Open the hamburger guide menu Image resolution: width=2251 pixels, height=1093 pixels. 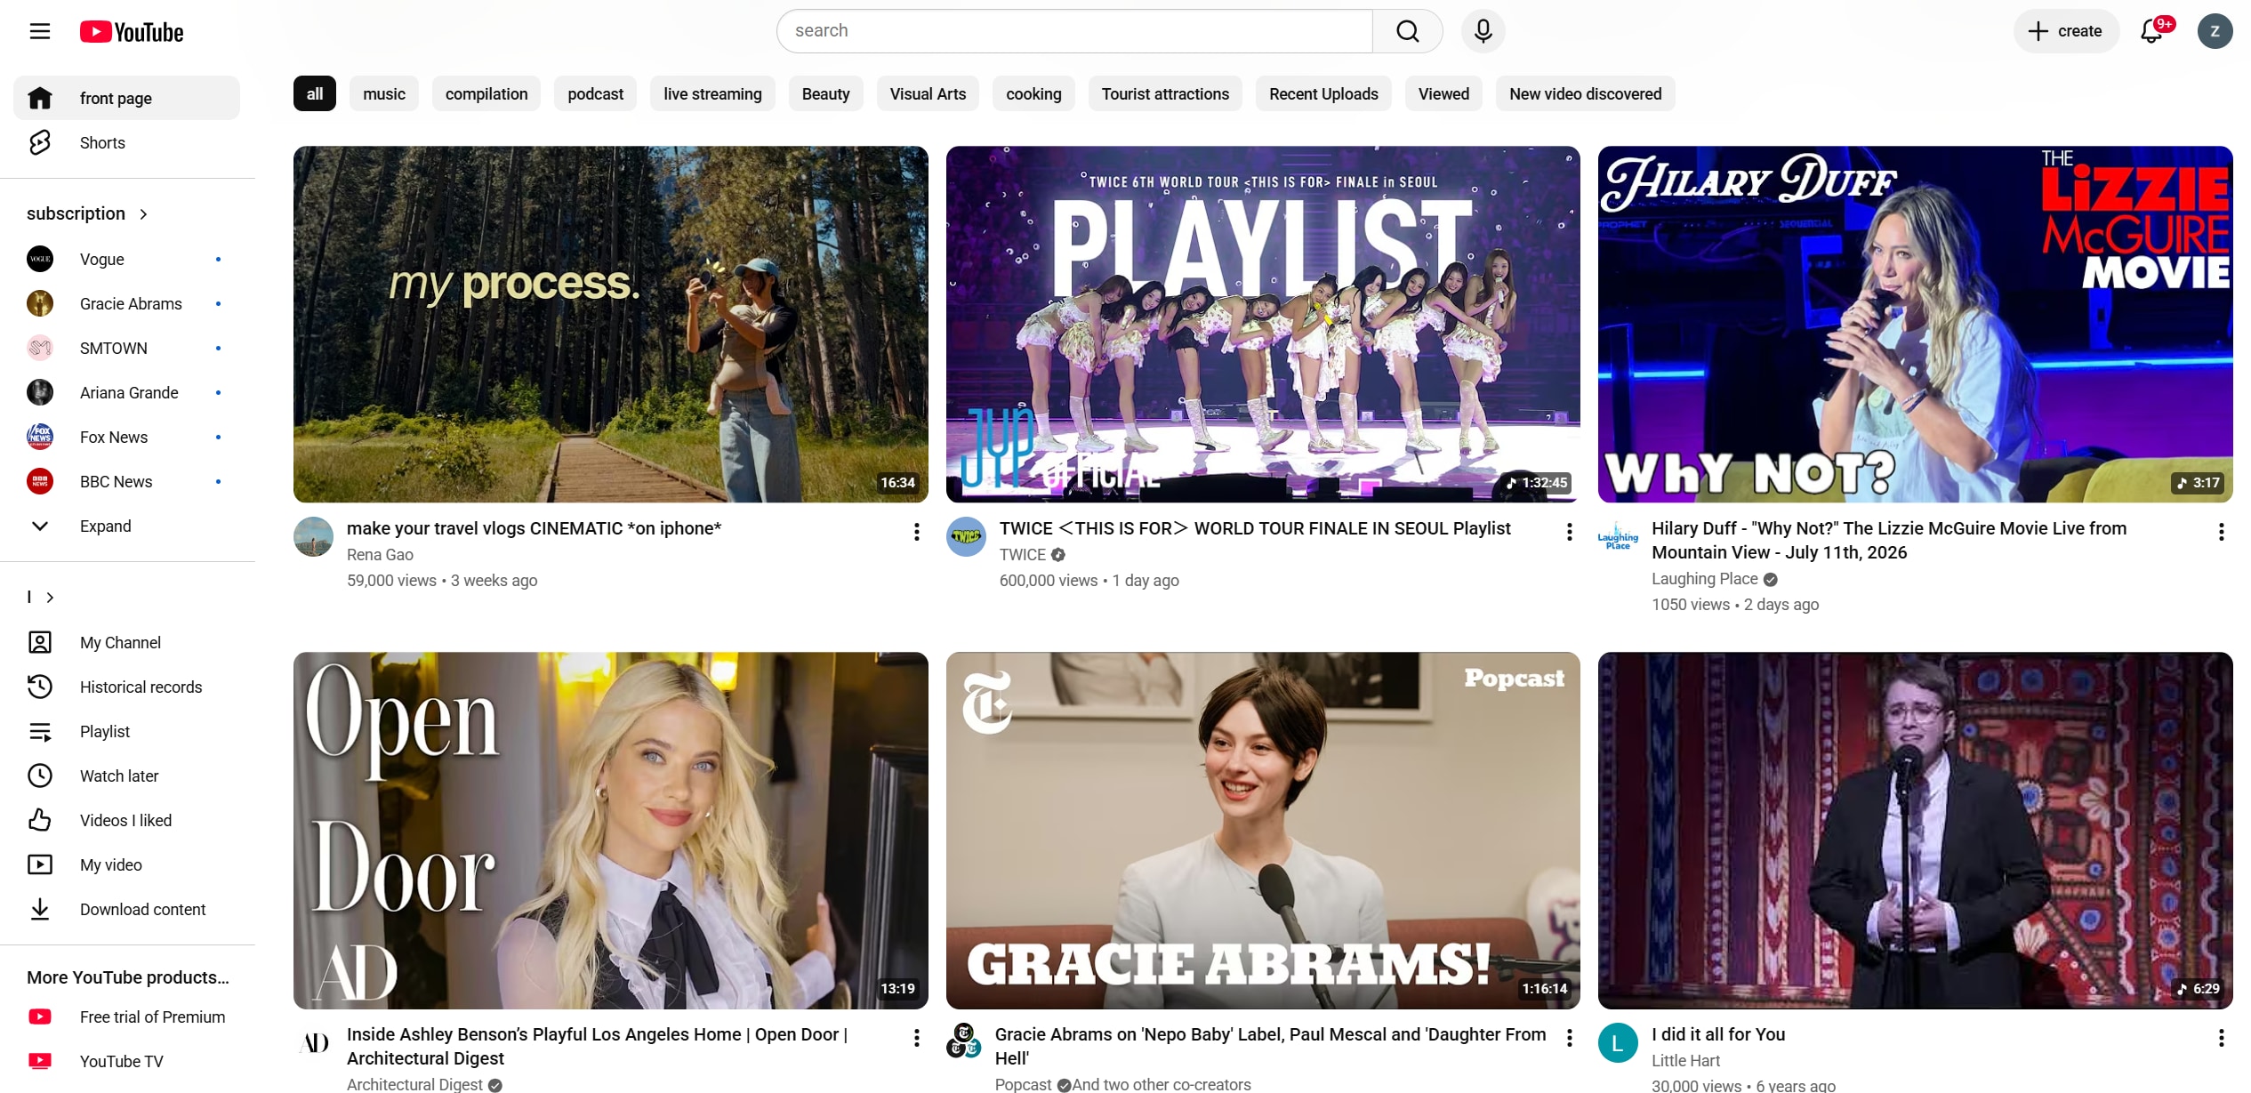click(x=40, y=32)
